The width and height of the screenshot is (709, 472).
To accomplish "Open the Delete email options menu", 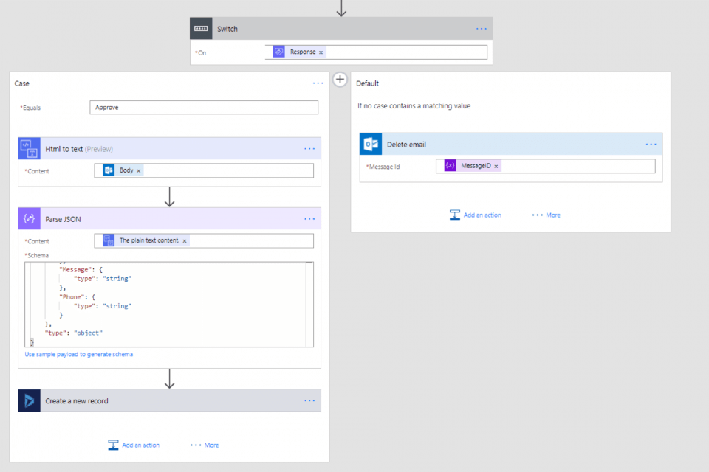I will (651, 145).
